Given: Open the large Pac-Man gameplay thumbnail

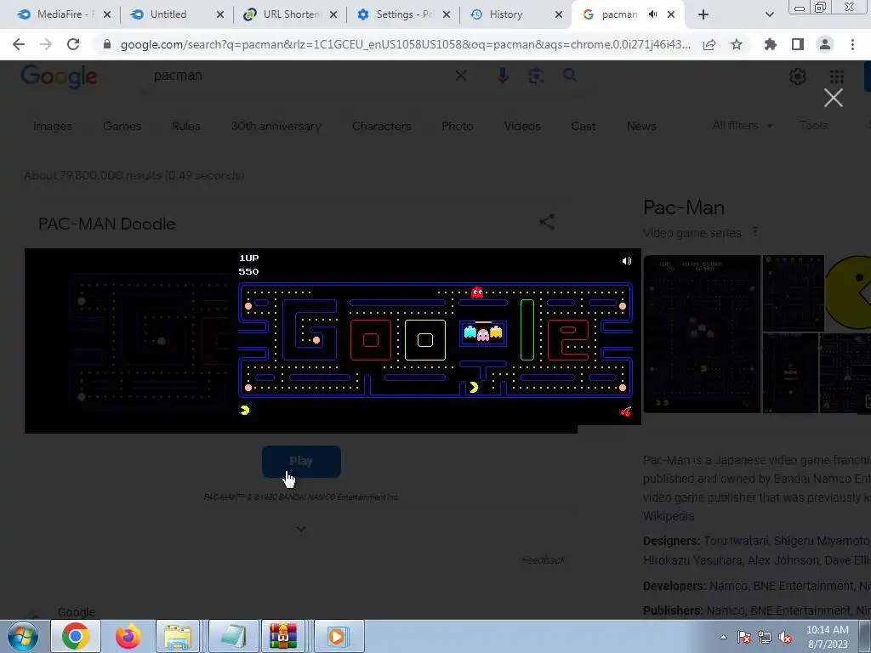Looking at the screenshot, I should click(702, 333).
